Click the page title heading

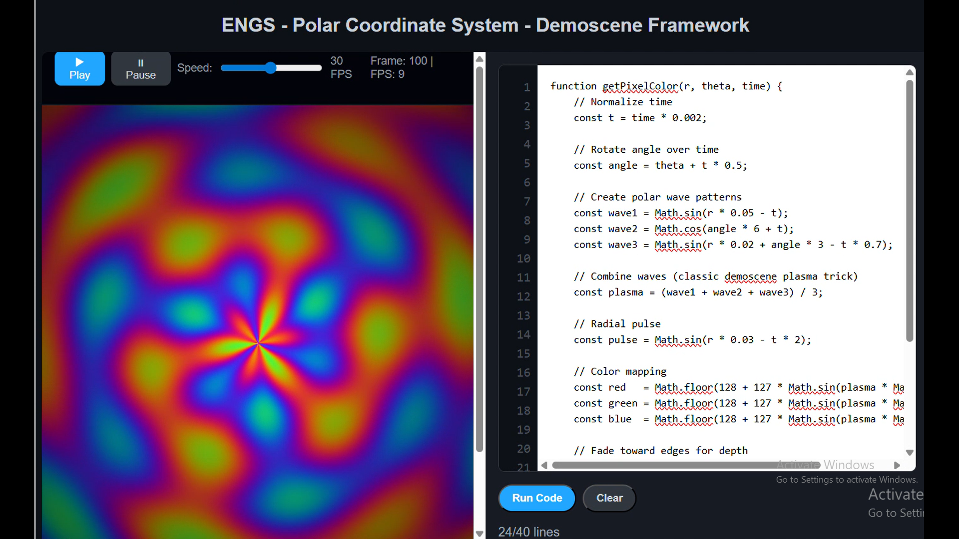tap(485, 25)
